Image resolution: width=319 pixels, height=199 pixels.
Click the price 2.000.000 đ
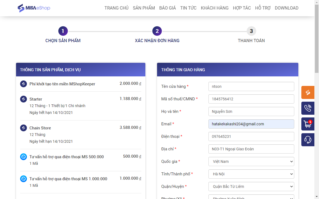tap(130, 83)
